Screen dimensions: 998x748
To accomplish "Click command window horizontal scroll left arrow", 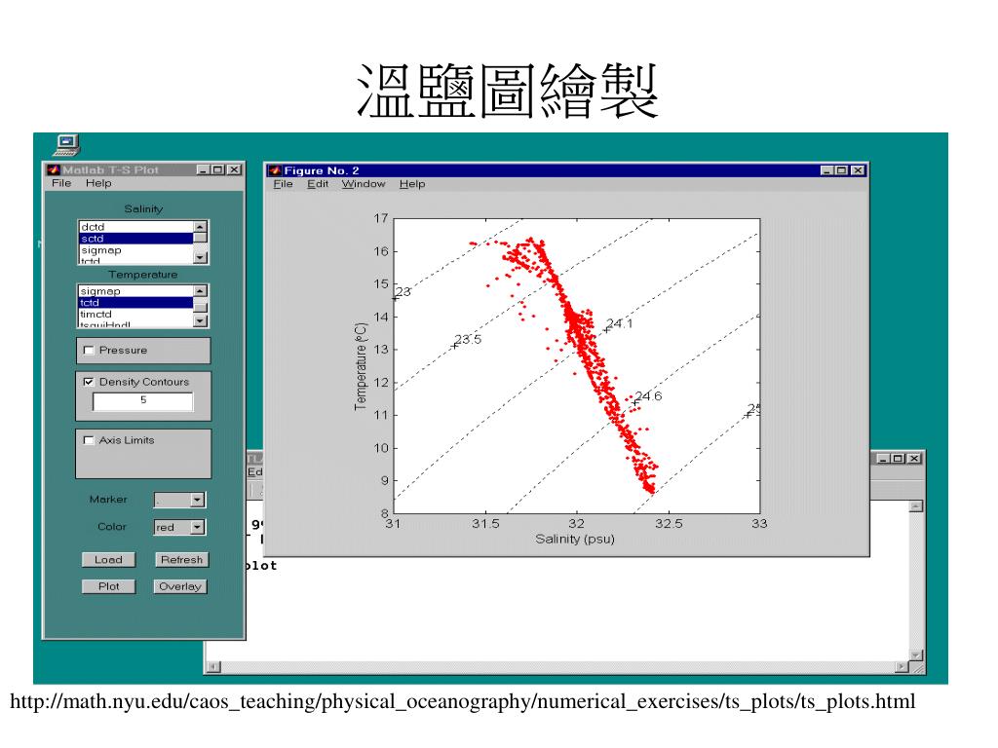I will point(213,667).
